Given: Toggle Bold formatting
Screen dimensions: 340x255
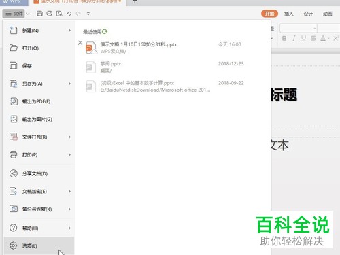Looking at the screenshot, I should 284,38.
